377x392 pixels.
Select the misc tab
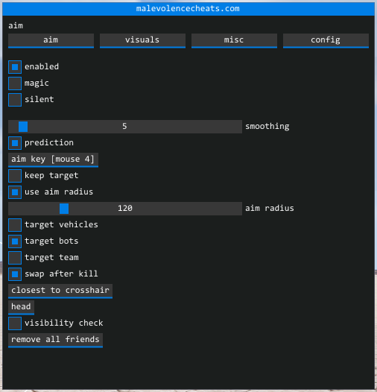[234, 40]
